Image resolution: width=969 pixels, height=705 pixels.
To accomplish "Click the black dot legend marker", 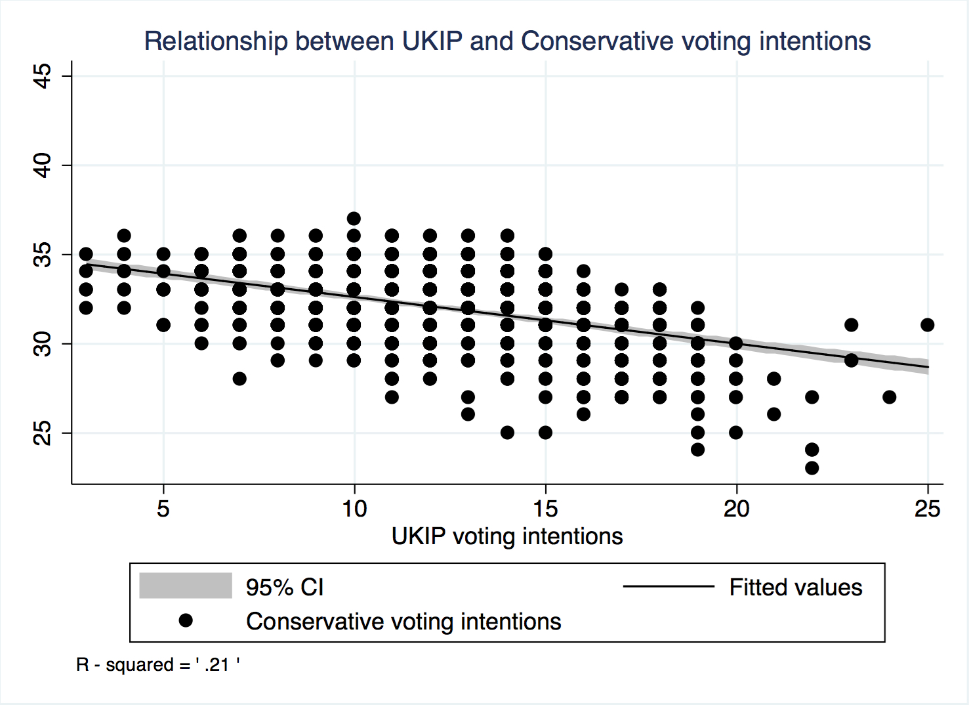I will tap(186, 620).
